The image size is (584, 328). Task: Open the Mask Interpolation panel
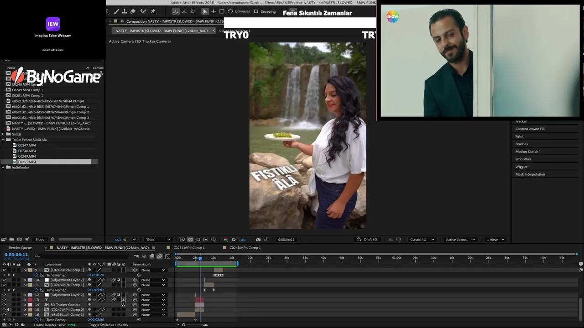pyautogui.click(x=530, y=174)
